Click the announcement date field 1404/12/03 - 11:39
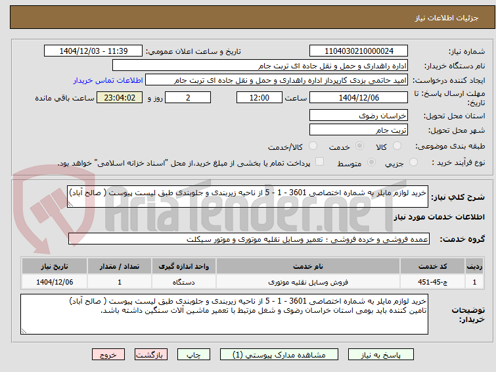 click(x=93, y=51)
